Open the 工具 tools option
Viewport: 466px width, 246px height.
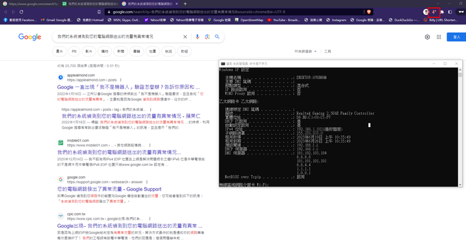click(x=327, y=51)
